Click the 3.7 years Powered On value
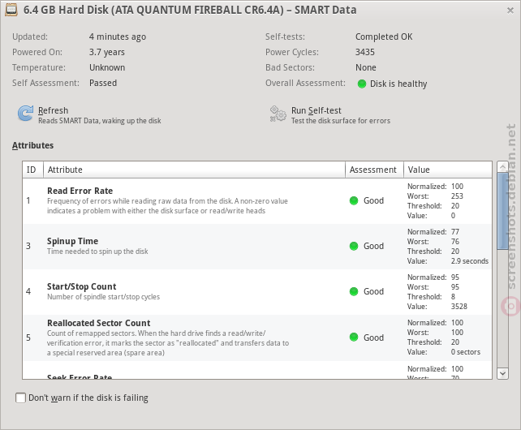 [106, 52]
